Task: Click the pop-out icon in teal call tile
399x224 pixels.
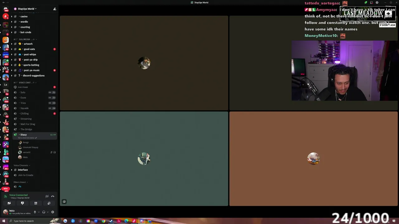Action: coord(64,202)
